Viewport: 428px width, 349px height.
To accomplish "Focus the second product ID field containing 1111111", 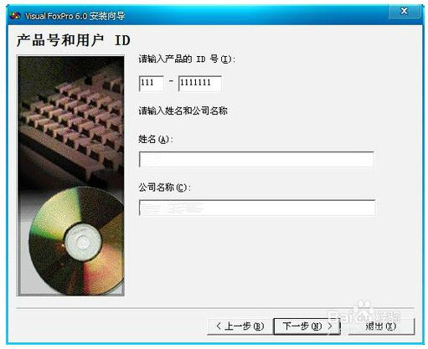I will point(200,83).
